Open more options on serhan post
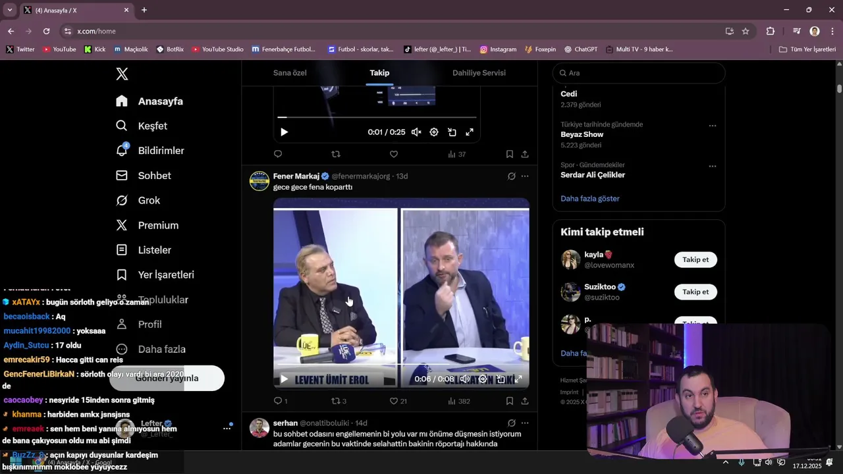The image size is (843, 474). pyautogui.click(x=525, y=423)
